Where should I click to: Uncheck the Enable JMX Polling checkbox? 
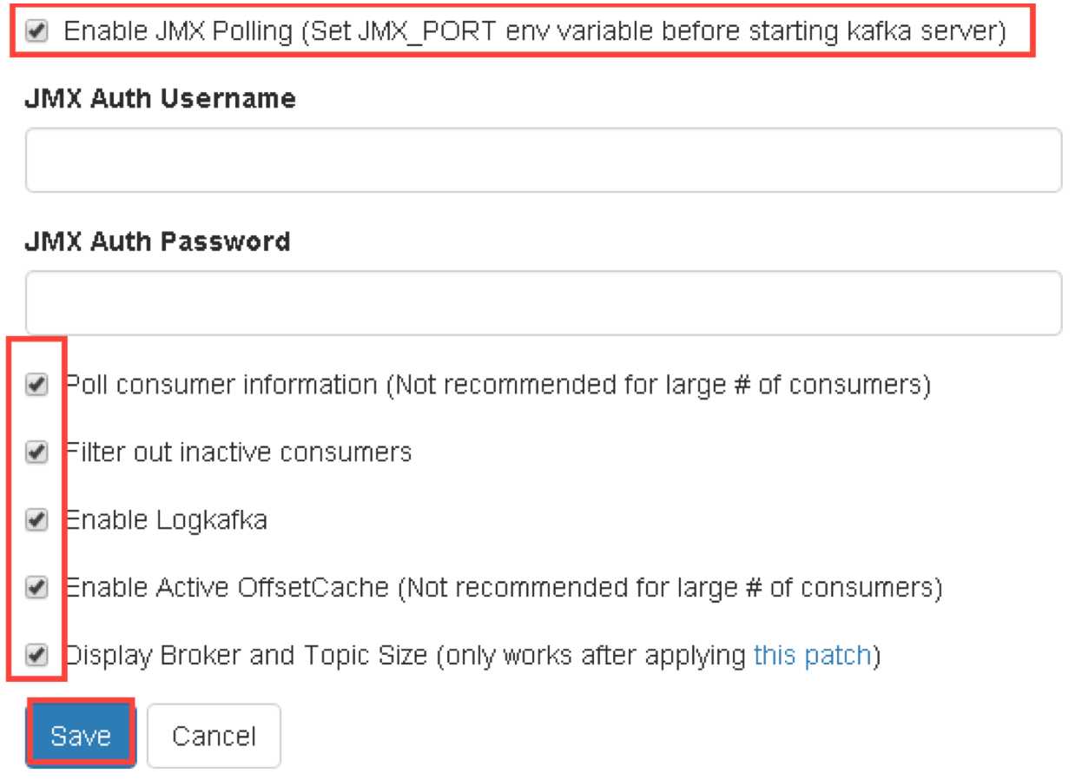tap(36, 31)
